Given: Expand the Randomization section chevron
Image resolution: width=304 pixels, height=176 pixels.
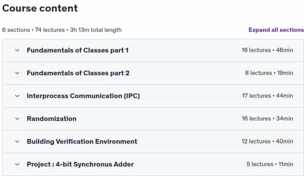Looking at the screenshot, I should tap(17, 119).
